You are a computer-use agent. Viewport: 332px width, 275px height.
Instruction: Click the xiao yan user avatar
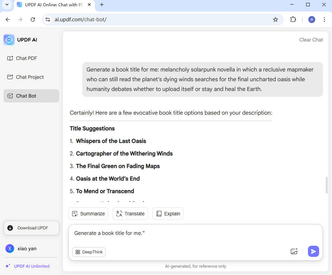10,249
